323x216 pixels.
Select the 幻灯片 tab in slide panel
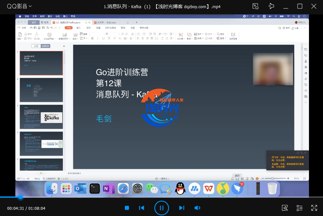pos(45,46)
